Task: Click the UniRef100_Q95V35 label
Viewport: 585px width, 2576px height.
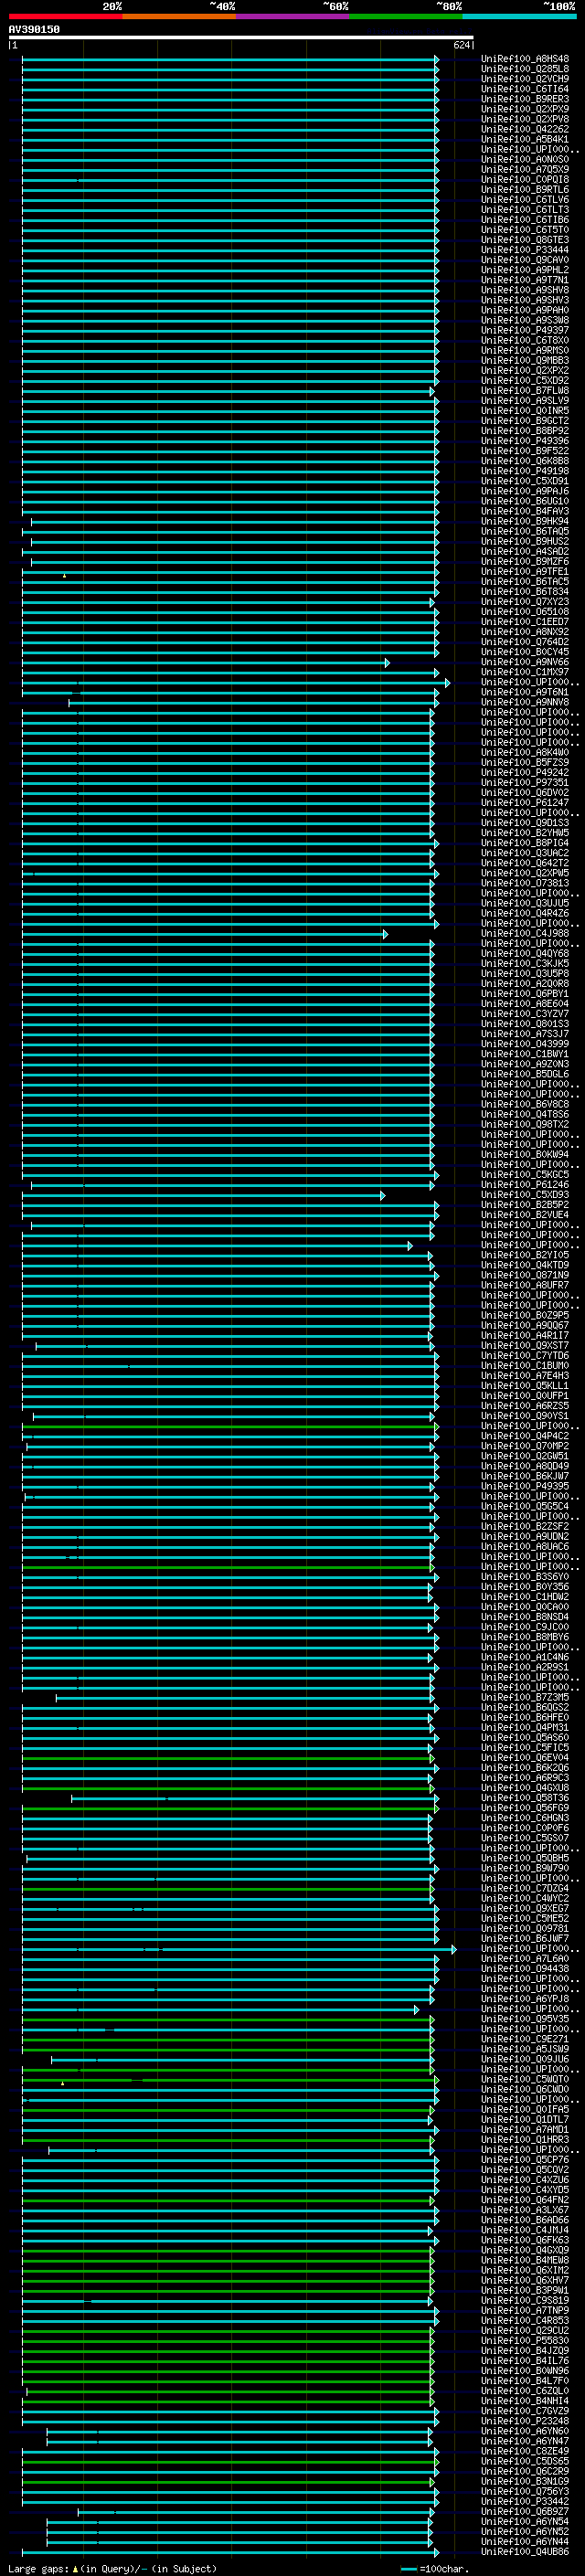Action: 525,2019
